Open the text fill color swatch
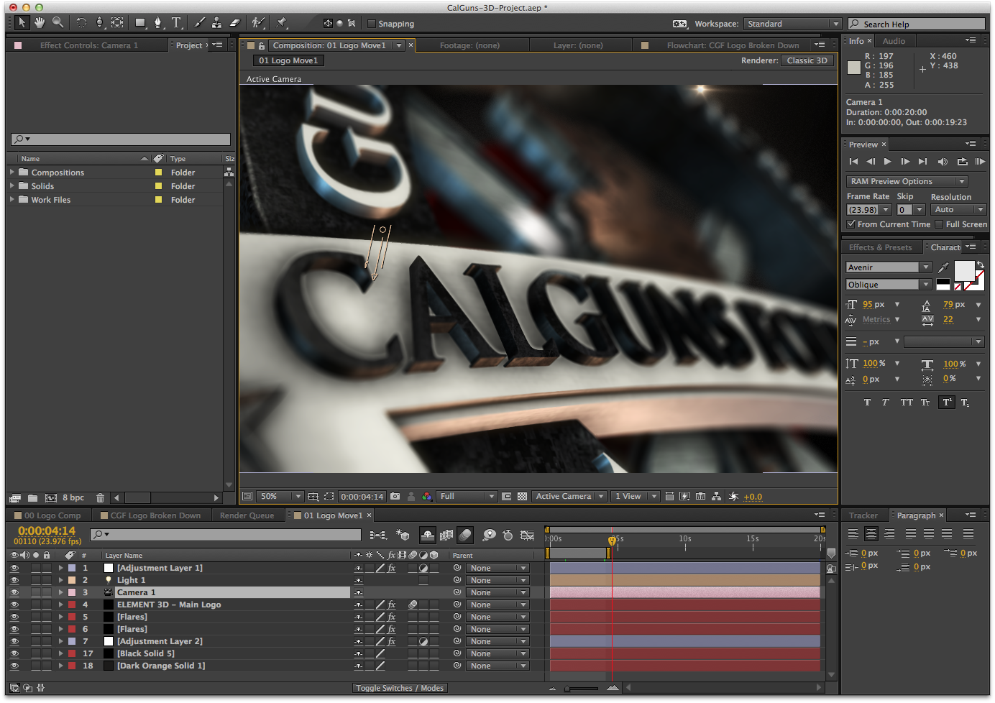 pos(964,271)
